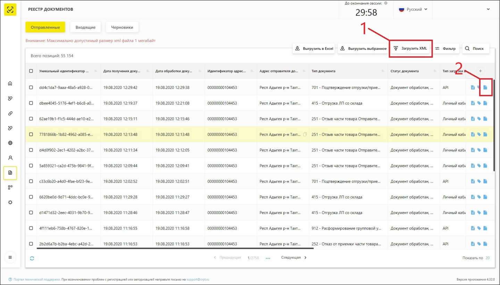Switch to the Отправленные tab
This screenshot has width=500, height=285.
tap(45, 27)
